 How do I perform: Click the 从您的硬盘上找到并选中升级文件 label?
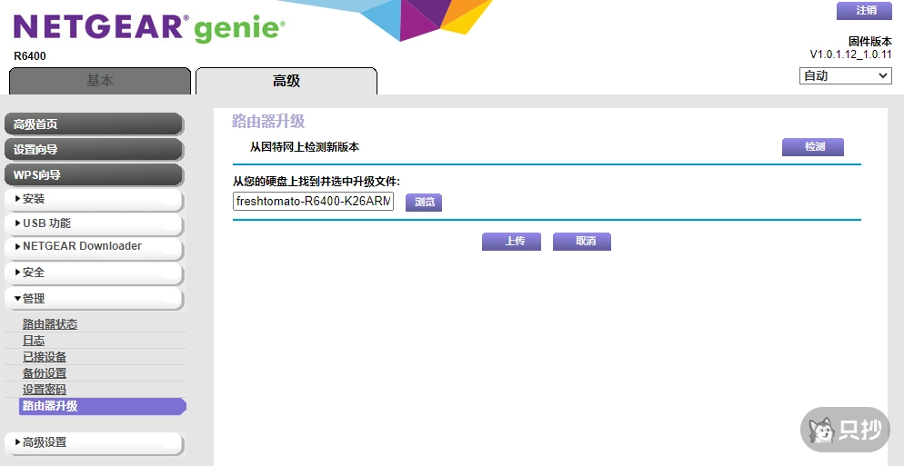click(316, 182)
